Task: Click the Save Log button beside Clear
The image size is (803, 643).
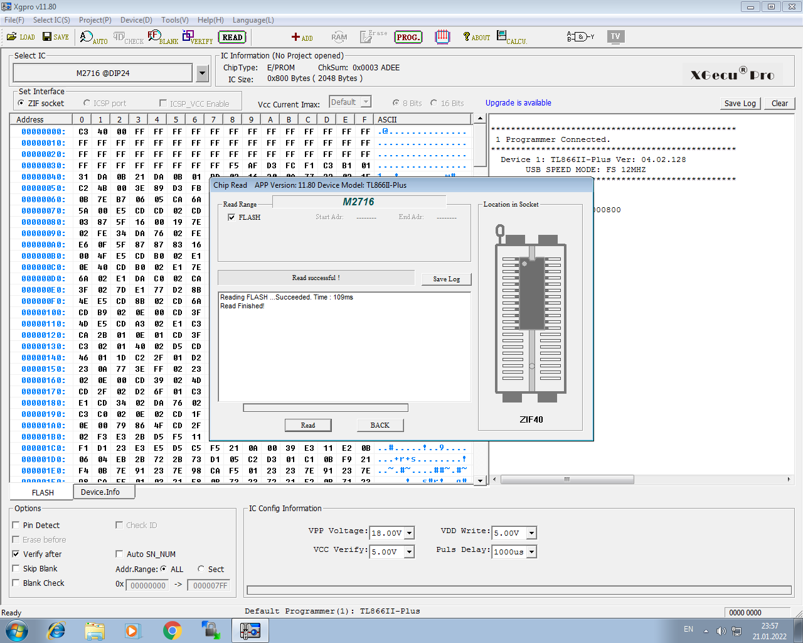Action: pyautogui.click(x=740, y=104)
